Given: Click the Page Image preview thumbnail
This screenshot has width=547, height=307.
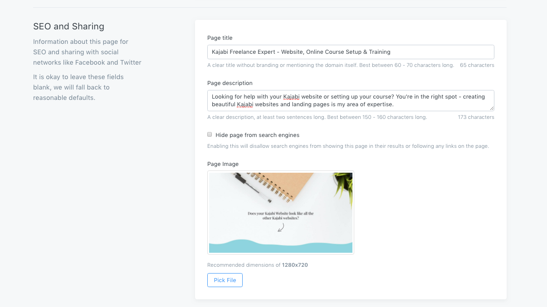Looking at the screenshot, I should coord(280,213).
